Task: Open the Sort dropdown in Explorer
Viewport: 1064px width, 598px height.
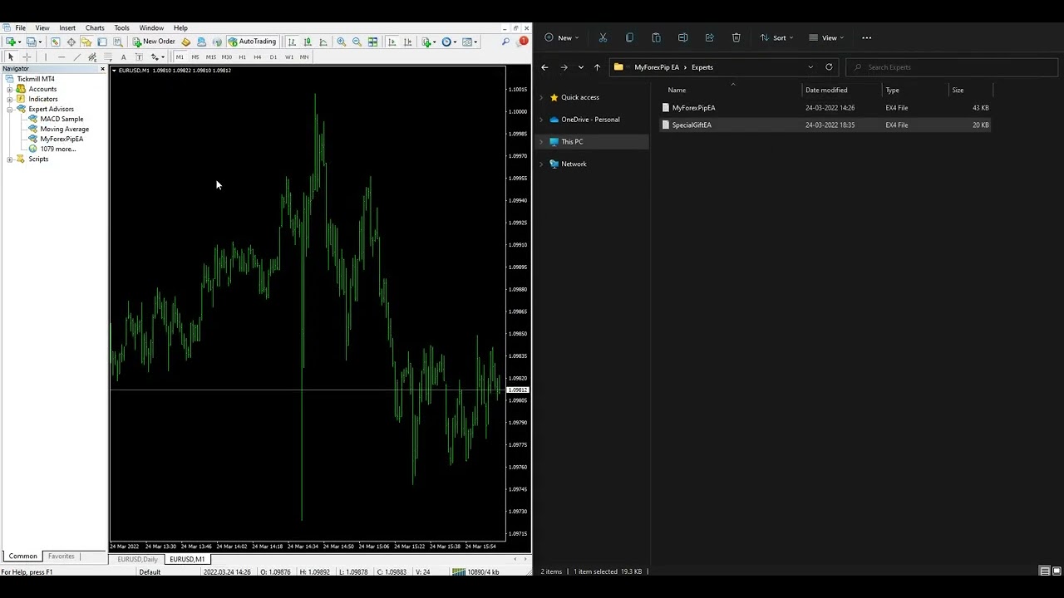Action: click(776, 37)
